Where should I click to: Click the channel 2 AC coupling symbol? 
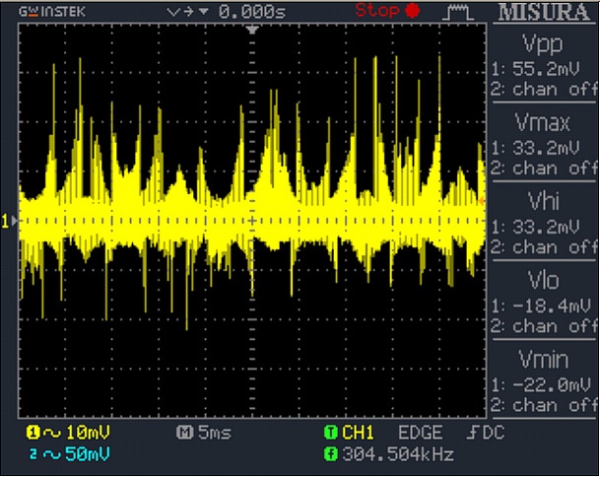(52, 454)
